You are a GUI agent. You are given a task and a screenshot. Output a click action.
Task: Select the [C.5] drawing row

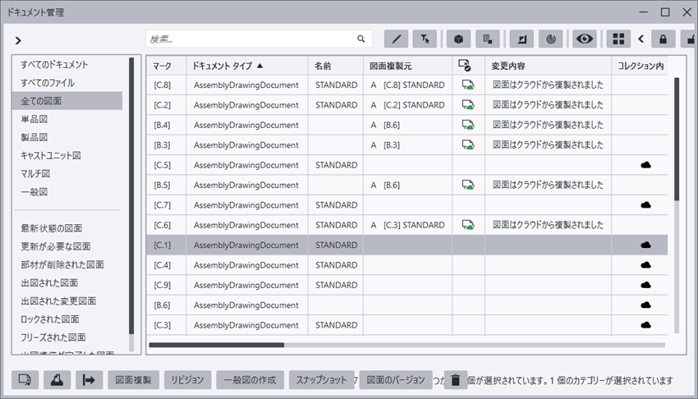[246, 165]
